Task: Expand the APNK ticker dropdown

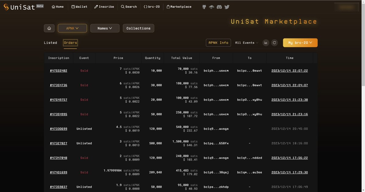Action: tap(72, 28)
